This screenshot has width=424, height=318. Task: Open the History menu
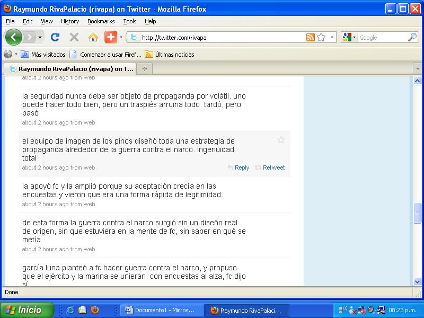click(70, 21)
